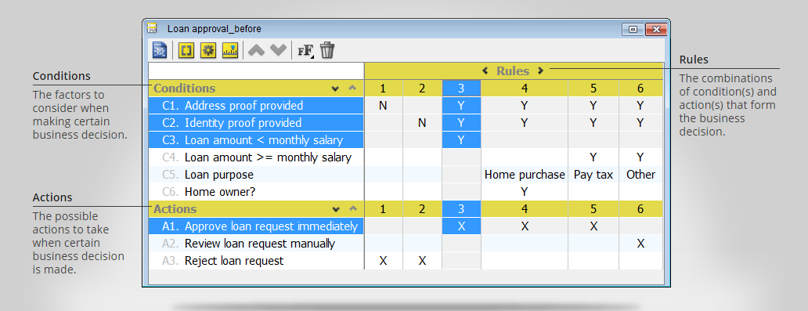Click the 'Home purchase' cell in rule 4
This screenshot has width=808, height=311.
point(525,175)
